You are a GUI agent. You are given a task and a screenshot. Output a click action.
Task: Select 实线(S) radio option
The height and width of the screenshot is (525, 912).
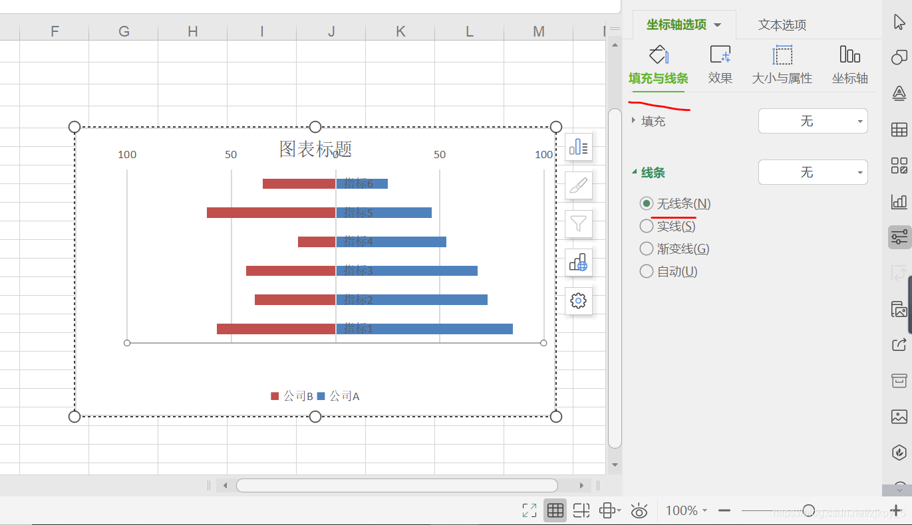(667, 226)
